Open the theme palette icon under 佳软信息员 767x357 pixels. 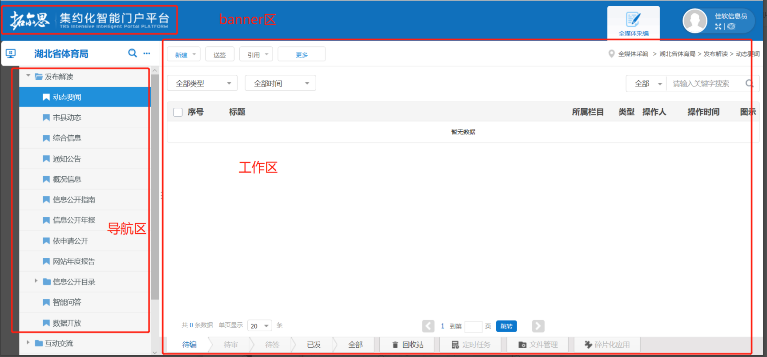click(x=731, y=27)
